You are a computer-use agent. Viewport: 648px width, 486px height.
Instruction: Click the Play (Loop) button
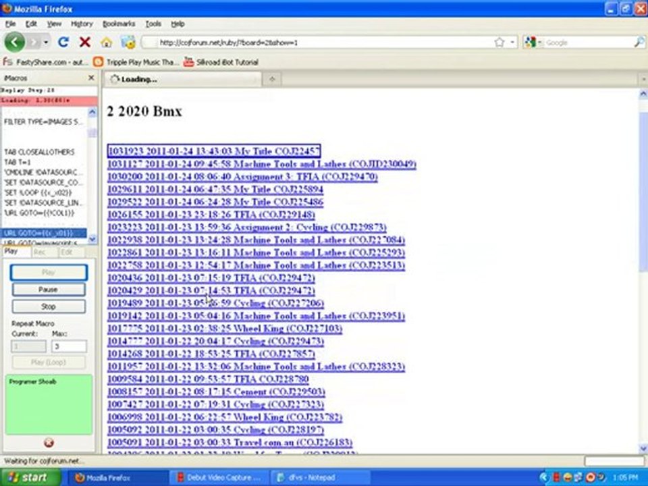click(49, 362)
